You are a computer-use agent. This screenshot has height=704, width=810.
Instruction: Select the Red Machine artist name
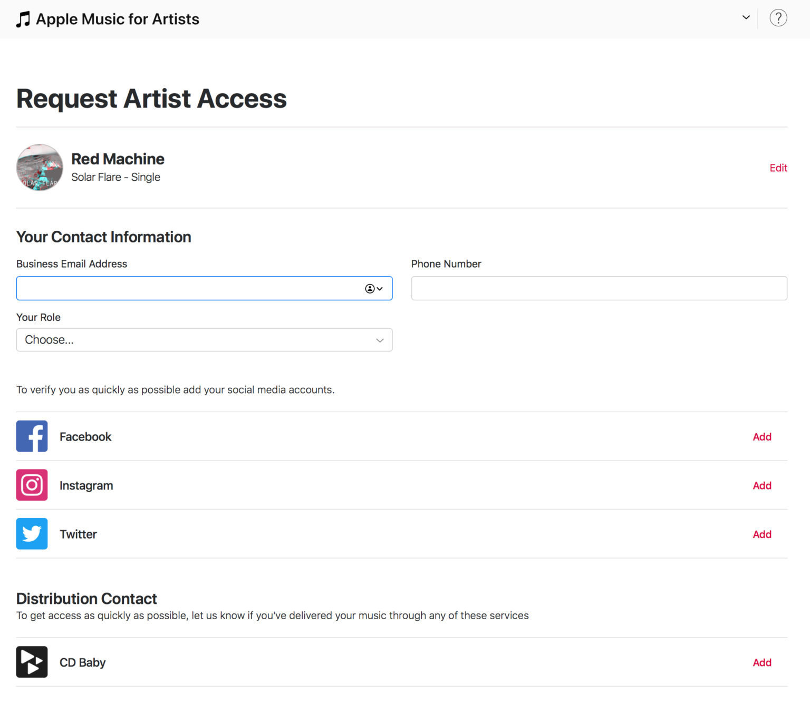(x=118, y=159)
